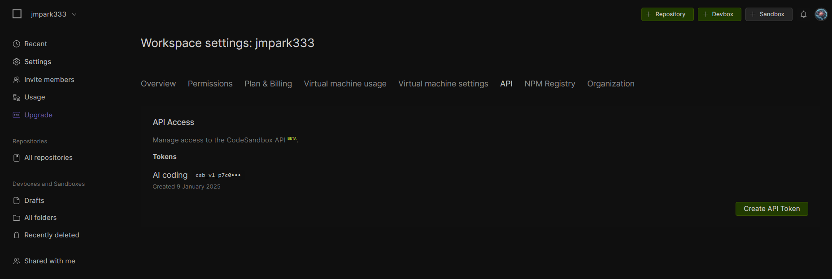Switch to the Overview tab

[x=158, y=84]
